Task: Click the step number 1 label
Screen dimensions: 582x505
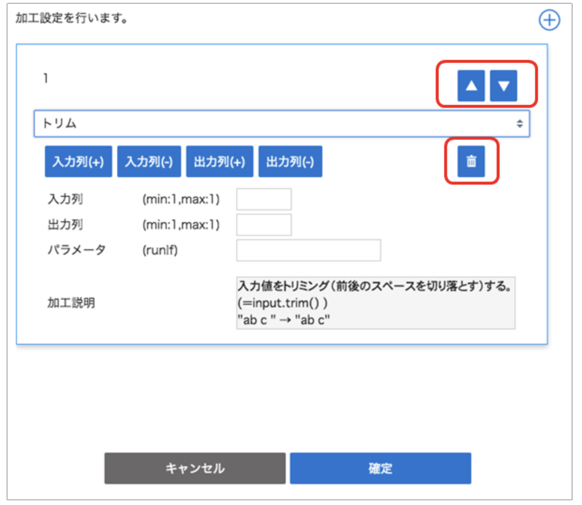Action: 45,78
